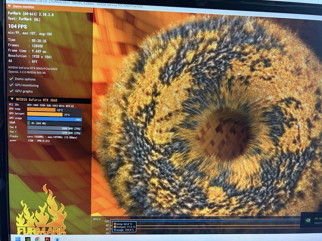Click the PCI IDs DEV:10DE-2504 line
The width and height of the screenshot is (322, 241).
(x=41, y=105)
